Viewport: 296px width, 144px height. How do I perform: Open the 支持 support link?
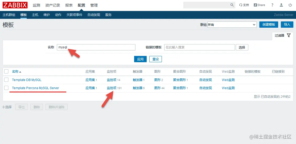pyautogui.click(x=244, y=5)
